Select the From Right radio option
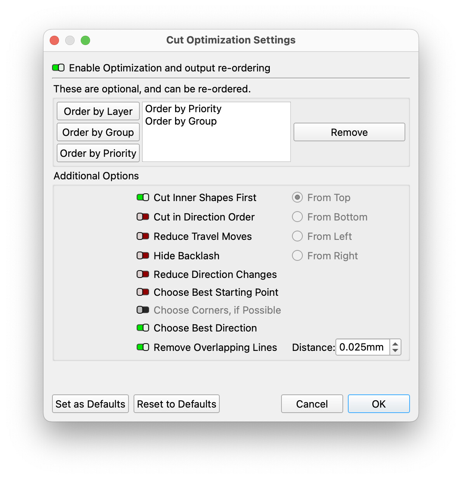462x479 pixels. 297,256
